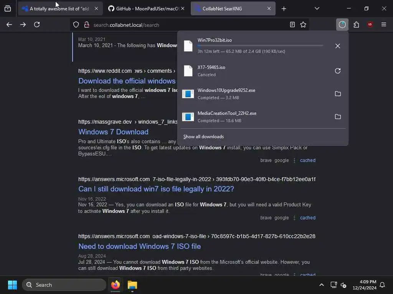Expand options dots for Windows 7 Download result
The image size is (393, 294).
[x=294, y=160]
